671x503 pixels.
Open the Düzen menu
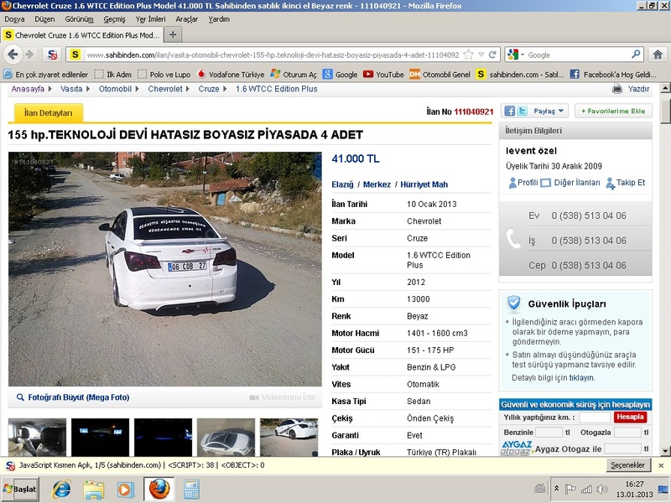point(45,19)
